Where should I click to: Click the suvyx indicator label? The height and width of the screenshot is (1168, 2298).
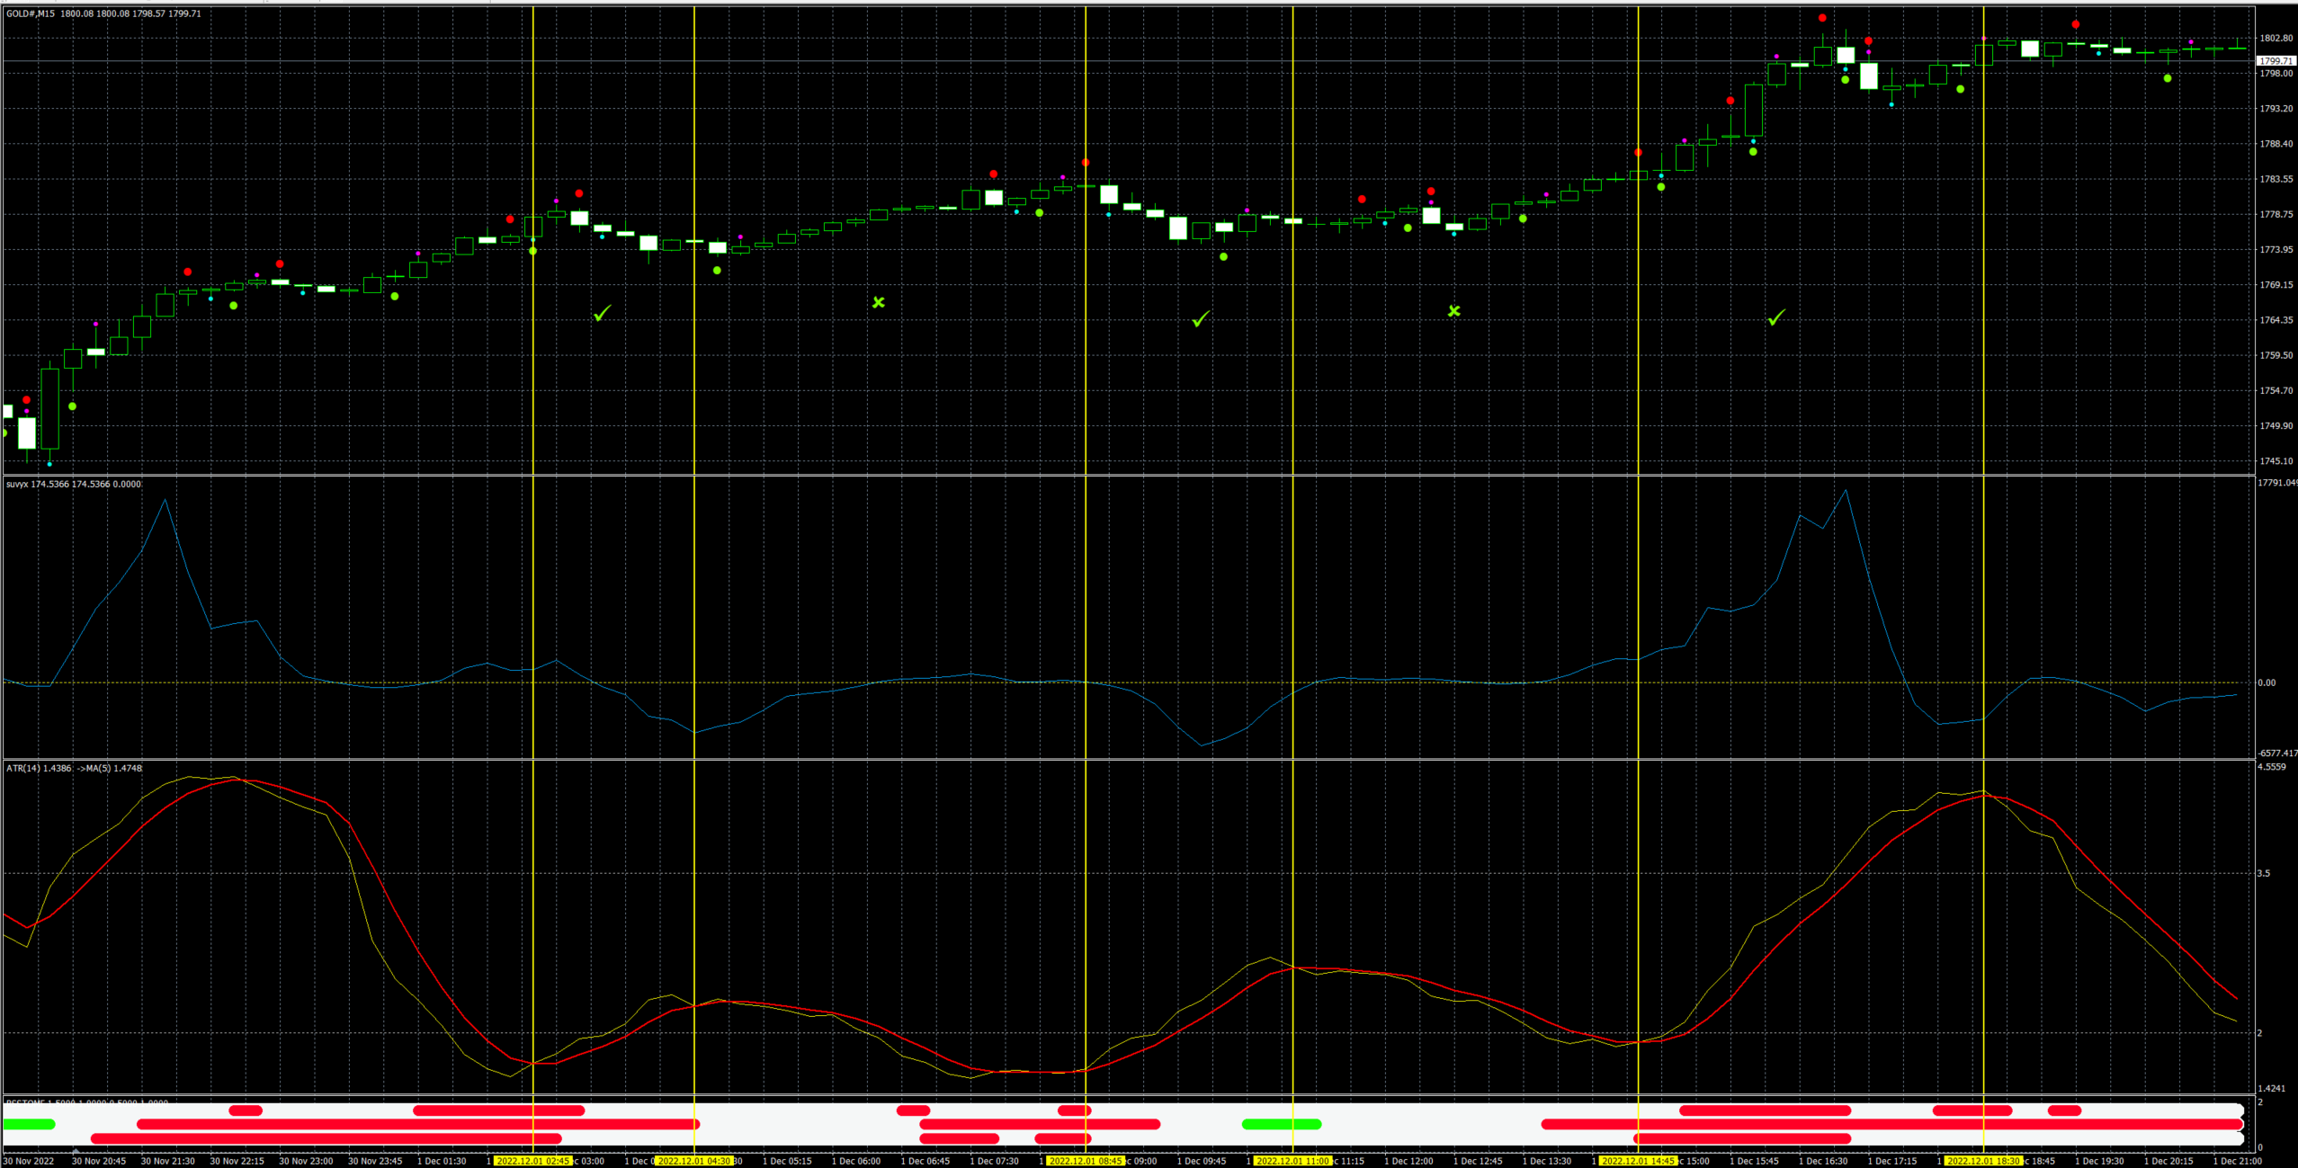[17, 484]
